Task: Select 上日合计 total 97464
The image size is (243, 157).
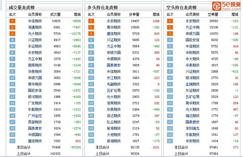Action: coord(214,154)
